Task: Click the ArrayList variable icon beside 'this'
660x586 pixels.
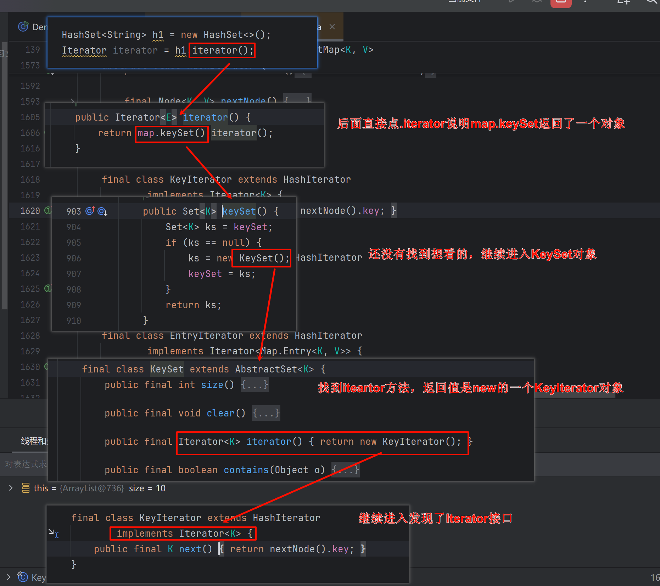Action: point(26,488)
